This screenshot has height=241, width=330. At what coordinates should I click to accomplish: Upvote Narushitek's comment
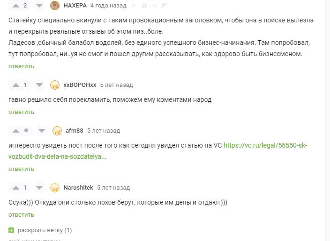(x=16, y=188)
